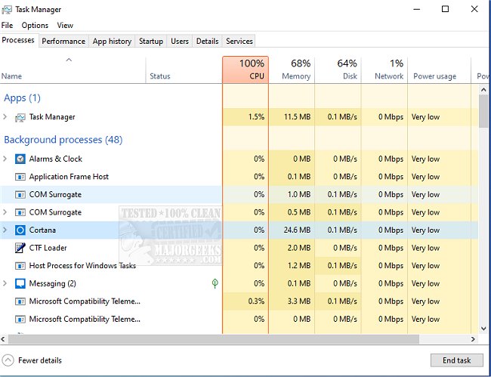The width and height of the screenshot is (491, 377).
Task: Select the Processes tab
Action: click(18, 40)
